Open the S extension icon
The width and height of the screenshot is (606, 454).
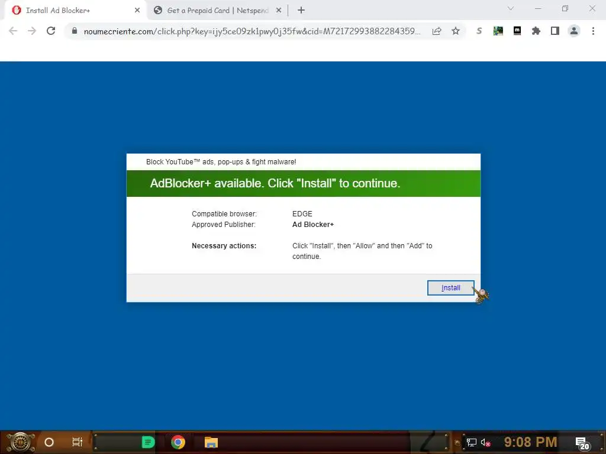[479, 31]
